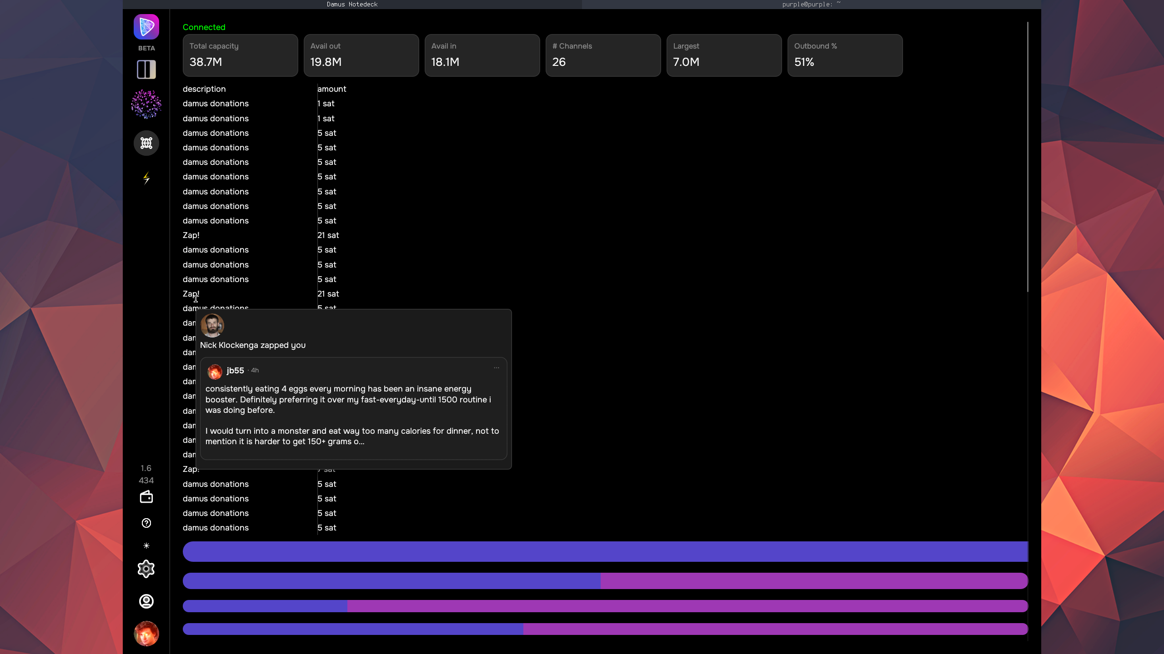The width and height of the screenshot is (1164, 654).
Task: Click the Avail out 19.8M card
Action: click(361, 55)
